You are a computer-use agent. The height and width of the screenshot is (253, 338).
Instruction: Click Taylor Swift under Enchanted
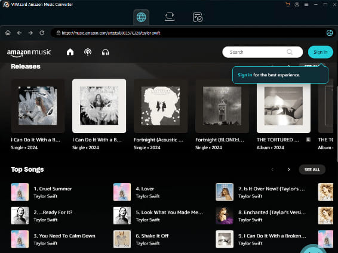pos(250,220)
